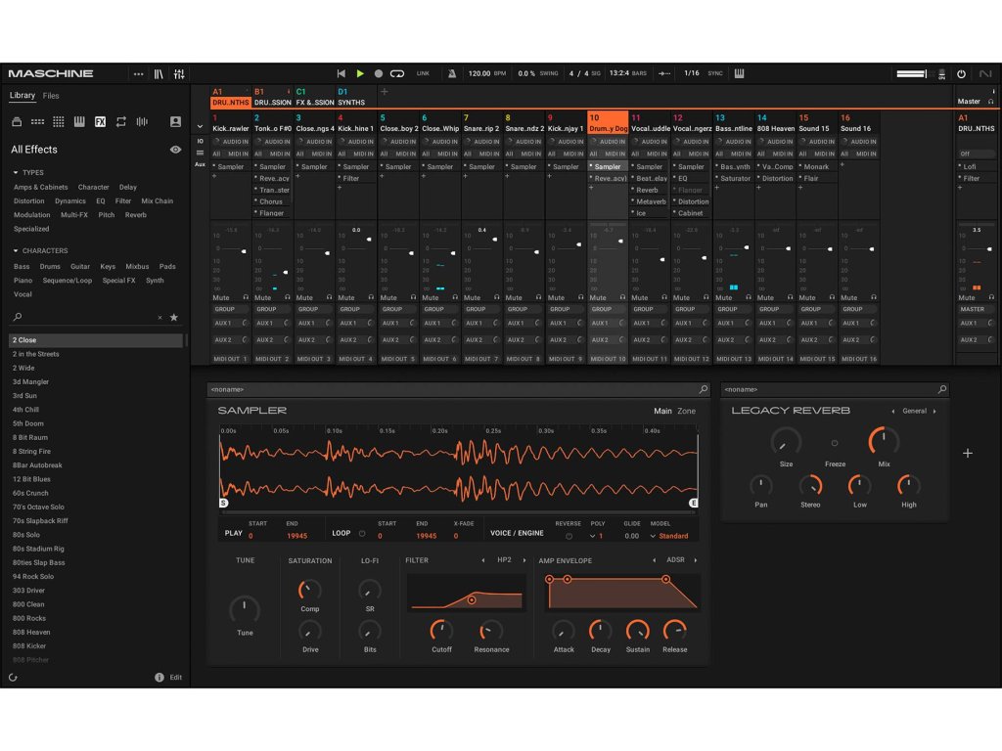Toggle the loop button in transport

397,73
